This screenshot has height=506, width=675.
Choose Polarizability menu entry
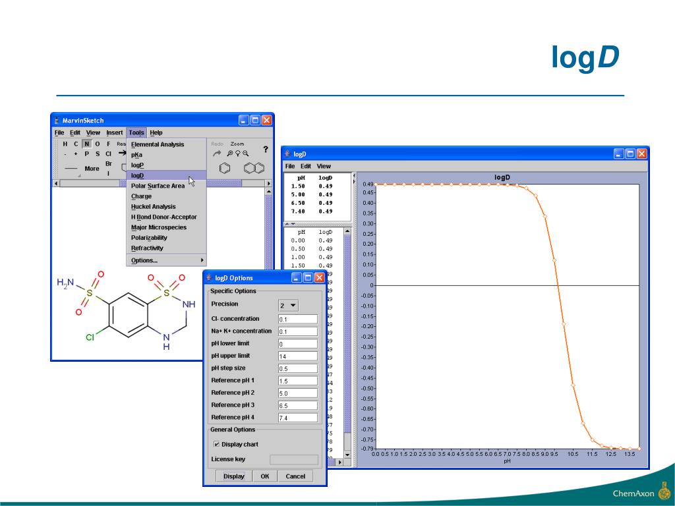tap(166, 237)
